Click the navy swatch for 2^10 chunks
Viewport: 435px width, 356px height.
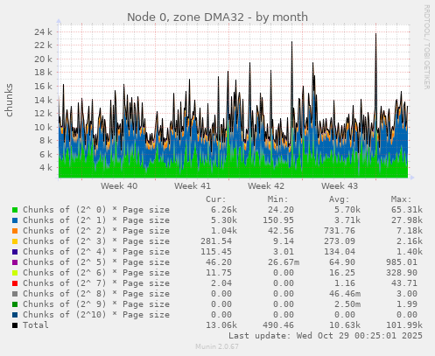15,315
